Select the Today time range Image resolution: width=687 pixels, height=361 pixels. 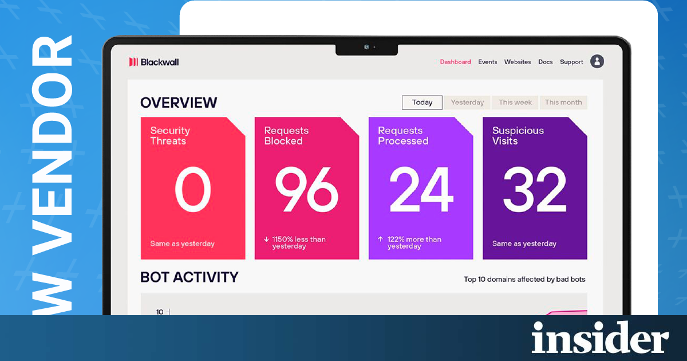(x=422, y=103)
